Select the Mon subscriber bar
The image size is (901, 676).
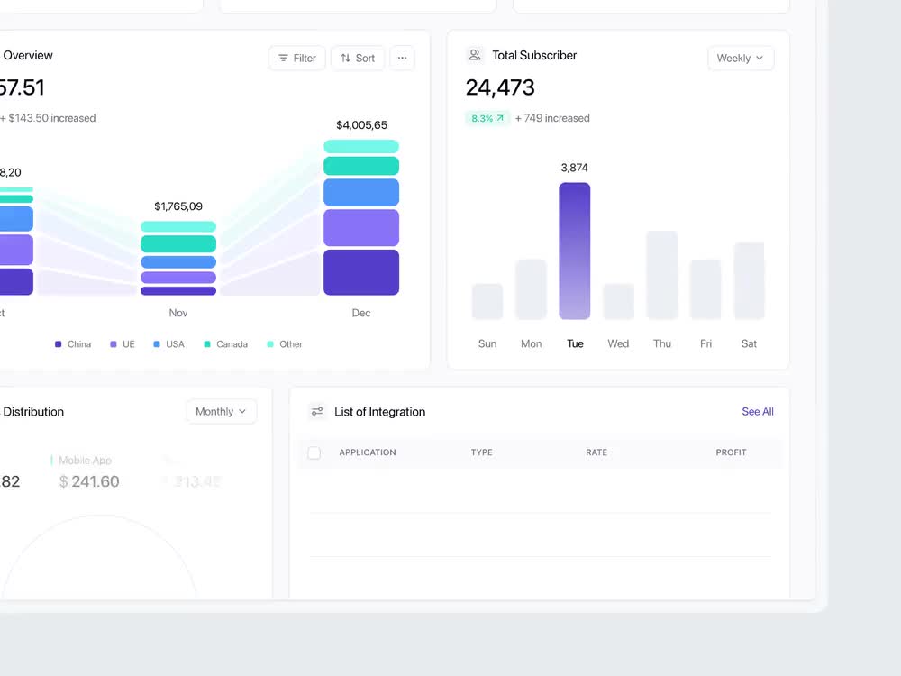[x=531, y=289]
